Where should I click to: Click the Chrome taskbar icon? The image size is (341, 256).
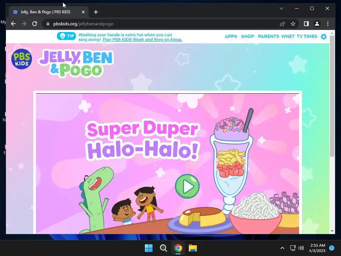(x=178, y=248)
